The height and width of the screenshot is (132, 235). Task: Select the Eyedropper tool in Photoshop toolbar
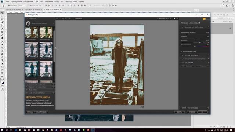[2, 29]
